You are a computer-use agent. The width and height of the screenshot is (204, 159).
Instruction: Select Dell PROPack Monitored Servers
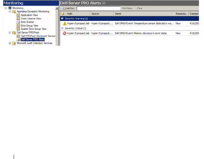click(x=38, y=36)
